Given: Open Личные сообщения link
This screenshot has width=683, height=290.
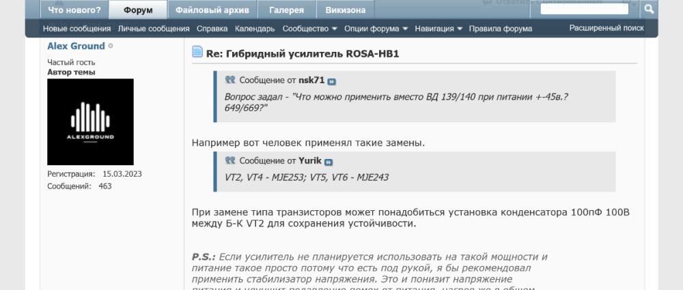Looking at the screenshot, I should 154,29.
